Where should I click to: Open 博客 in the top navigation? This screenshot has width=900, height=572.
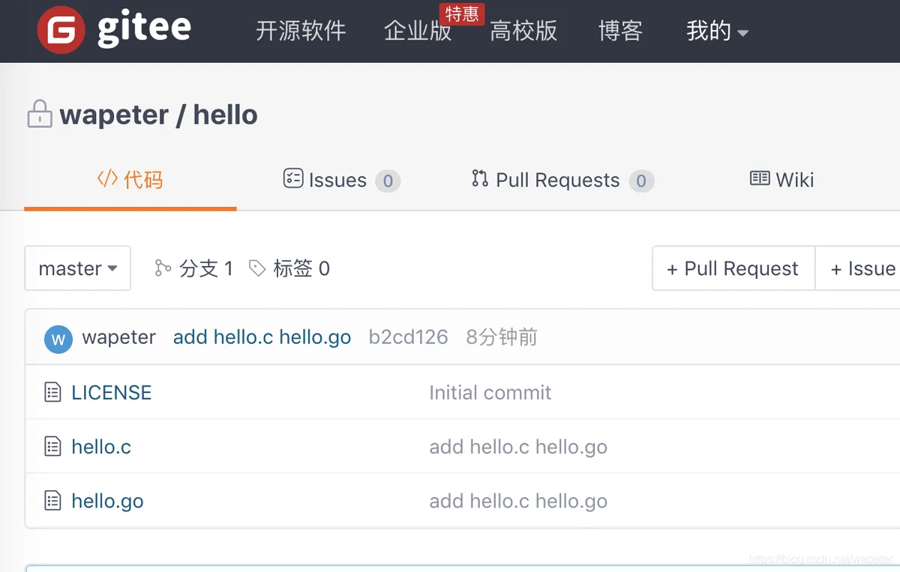[620, 31]
